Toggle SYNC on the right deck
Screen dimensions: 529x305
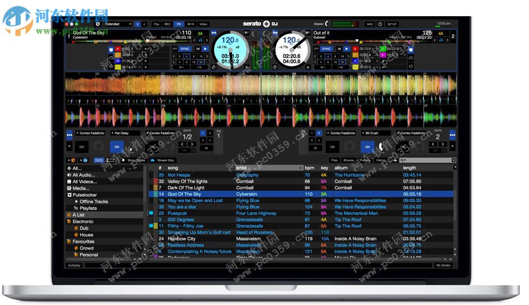point(326,49)
